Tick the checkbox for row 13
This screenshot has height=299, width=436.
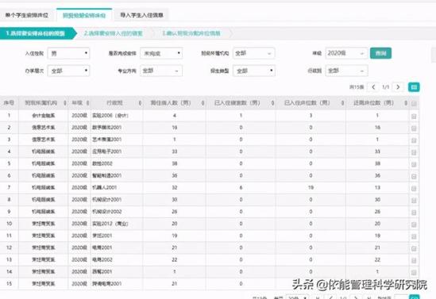tap(414, 260)
